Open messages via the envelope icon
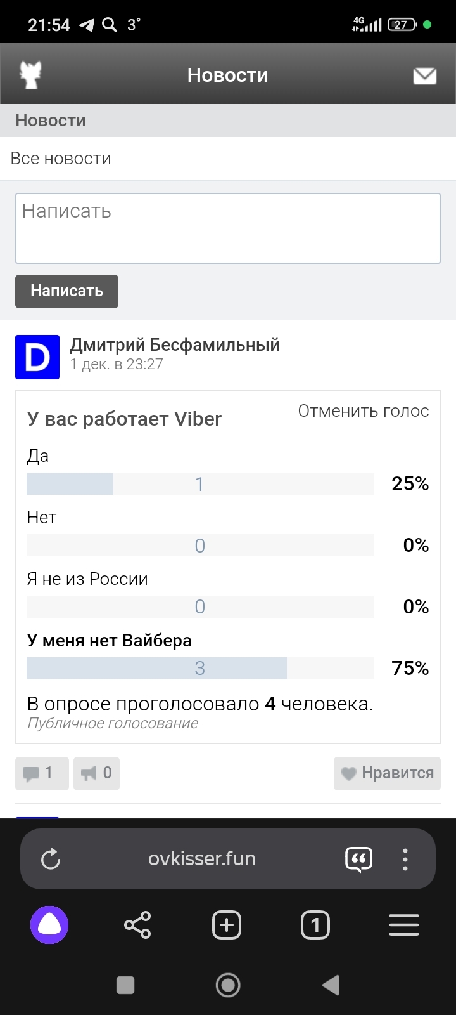Image resolution: width=456 pixels, height=1015 pixels. pyautogui.click(x=424, y=75)
